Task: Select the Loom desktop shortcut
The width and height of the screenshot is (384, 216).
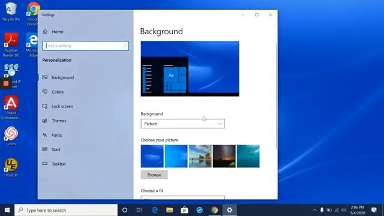Action: [11, 136]
